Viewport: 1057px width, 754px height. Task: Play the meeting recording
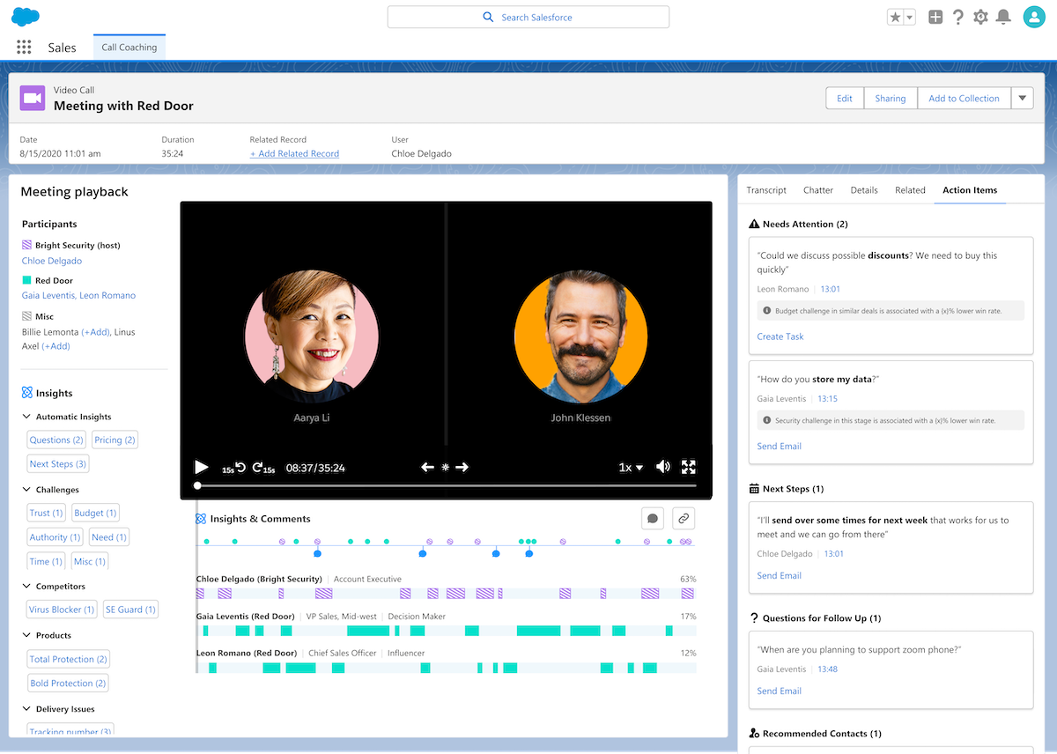tap(201, 467)
